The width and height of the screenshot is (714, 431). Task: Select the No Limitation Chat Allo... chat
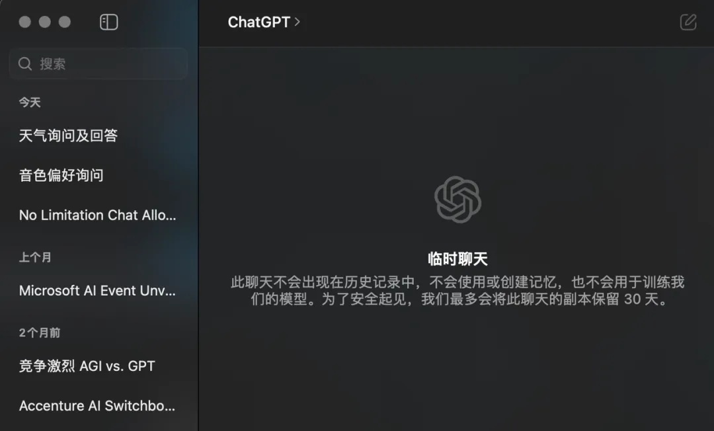tap(99, 215)
